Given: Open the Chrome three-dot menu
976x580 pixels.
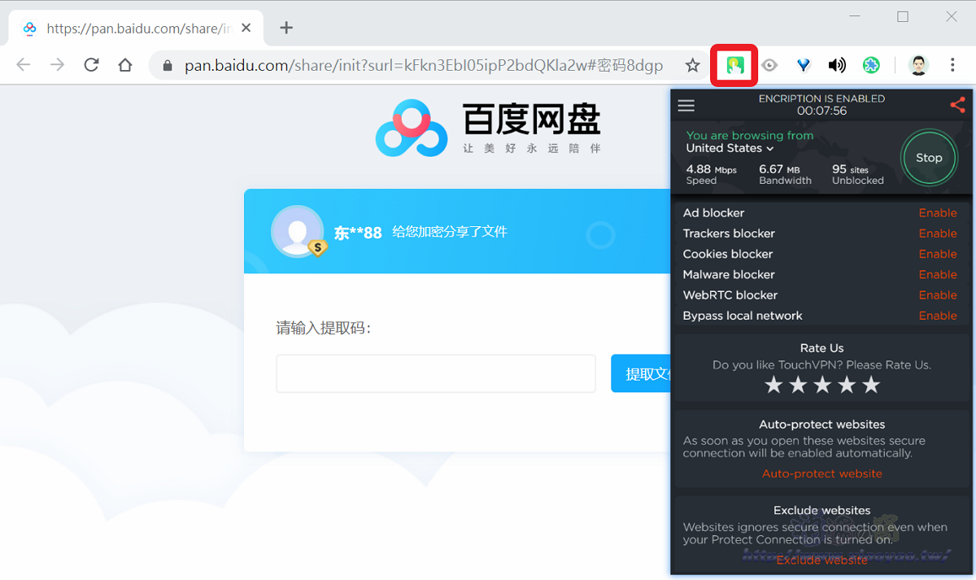Looking at the screenshot, I should (x=952, y=65).
